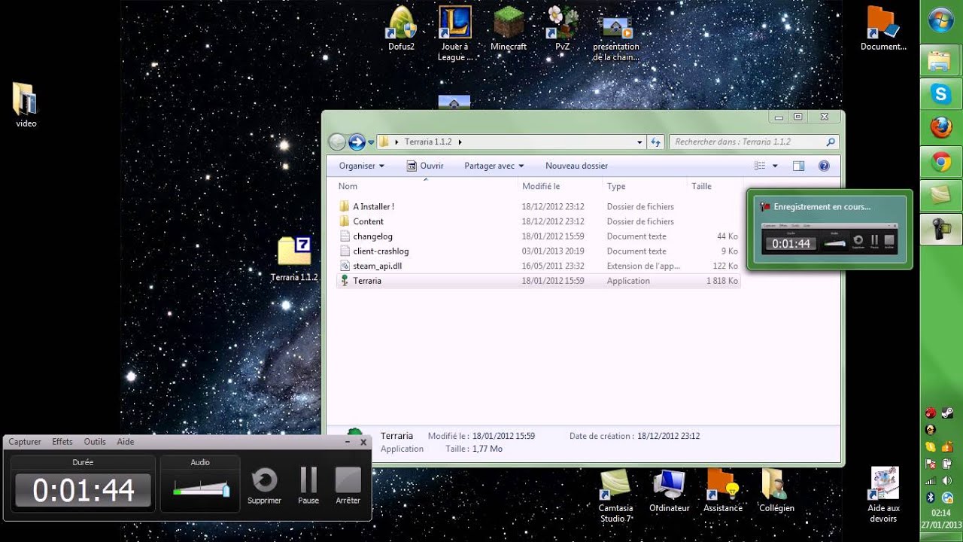Open the Collégien folder icon
Image resolution: width=963 pixels, height=542 pixels.
pos(776,490)
